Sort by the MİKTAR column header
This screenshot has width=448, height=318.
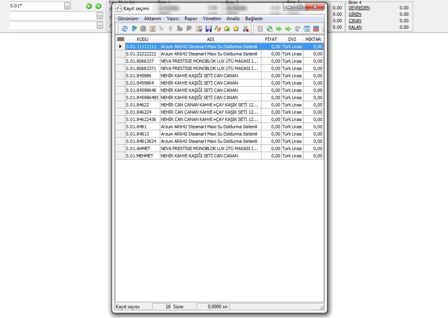click(313, 39)
